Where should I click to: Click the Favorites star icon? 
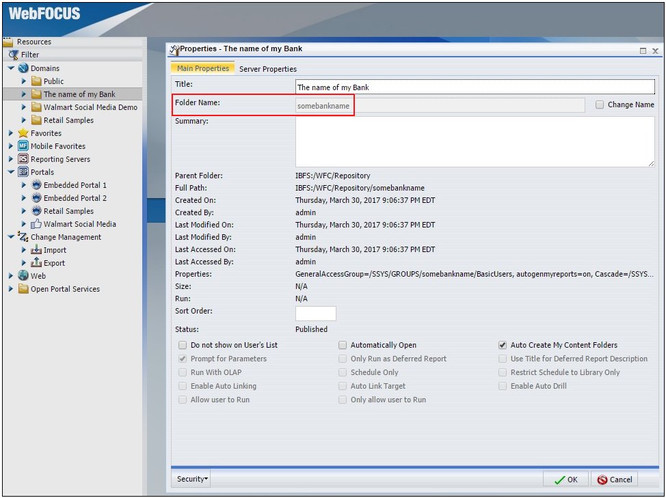23,133
